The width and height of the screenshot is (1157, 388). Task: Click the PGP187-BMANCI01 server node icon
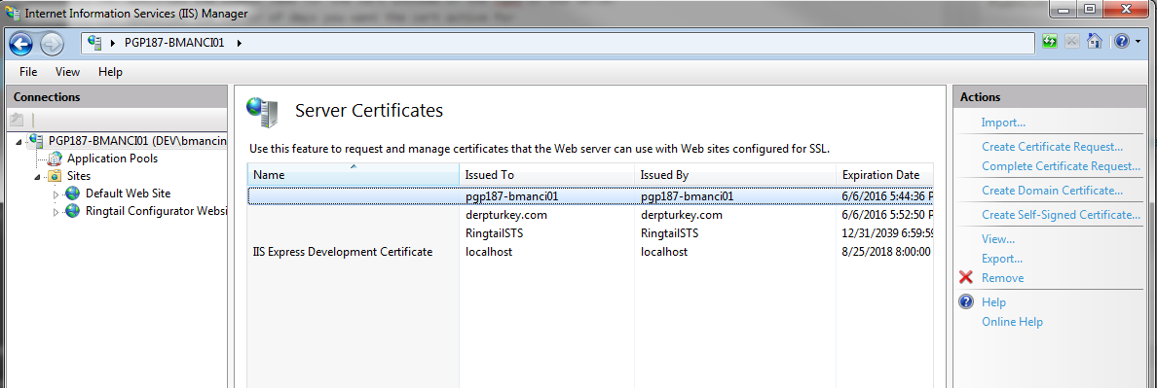35,141
